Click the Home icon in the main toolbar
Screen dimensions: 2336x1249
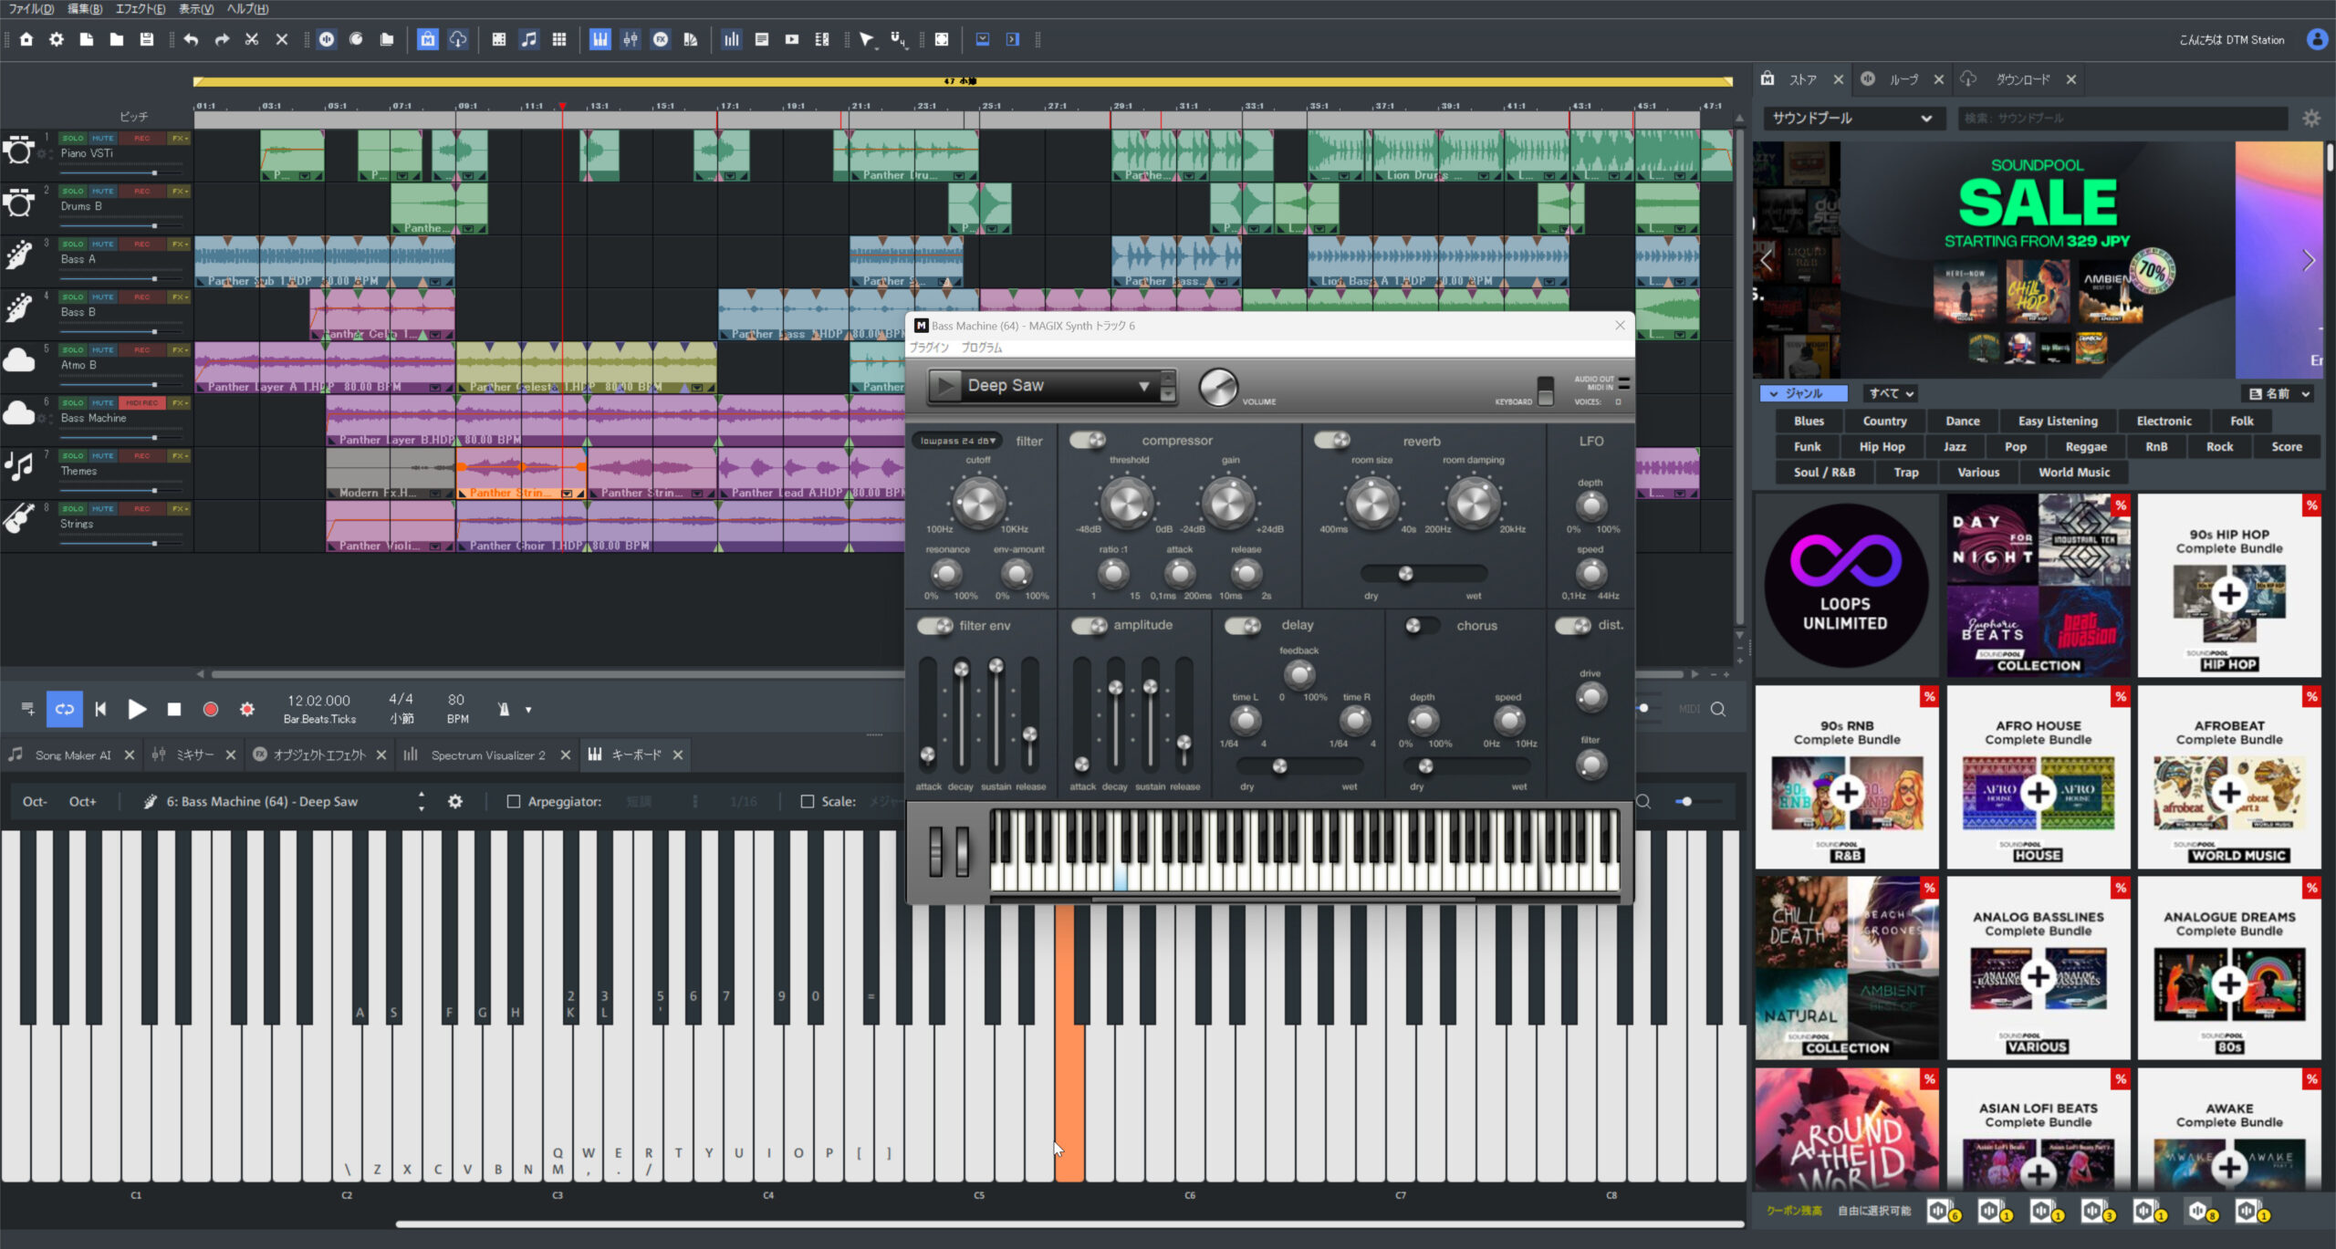(x=26, y=39)
